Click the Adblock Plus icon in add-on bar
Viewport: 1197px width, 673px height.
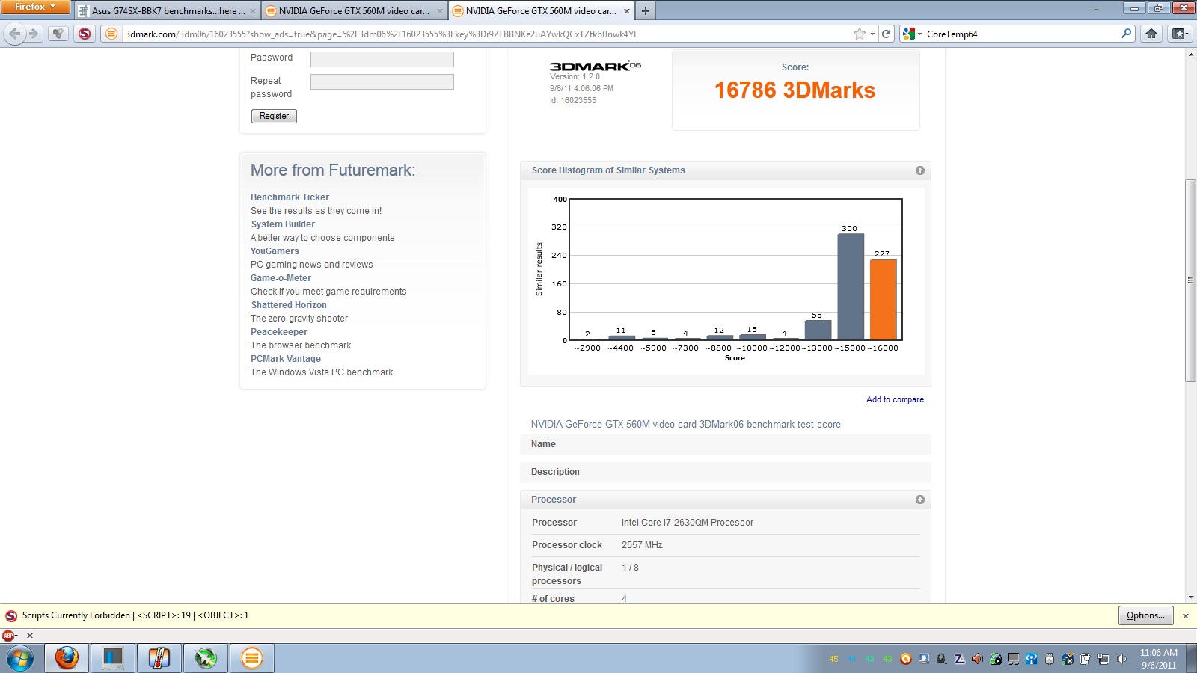[x=9, y=636]
